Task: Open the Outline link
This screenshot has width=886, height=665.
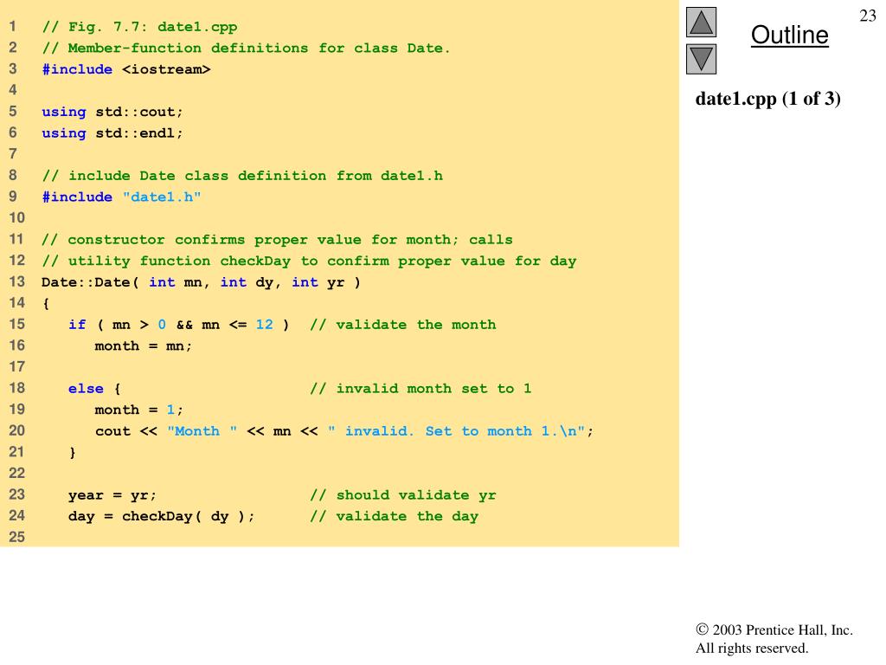Action: [x=789, y=35]
